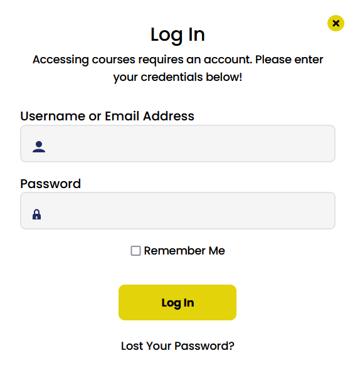Click the words 'Please enter' in the description
The width and height of the screenshot is (355, 373).
tap(289, 60)
